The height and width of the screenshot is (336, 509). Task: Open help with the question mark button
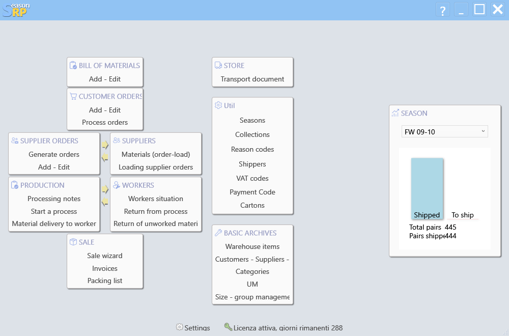442,10
